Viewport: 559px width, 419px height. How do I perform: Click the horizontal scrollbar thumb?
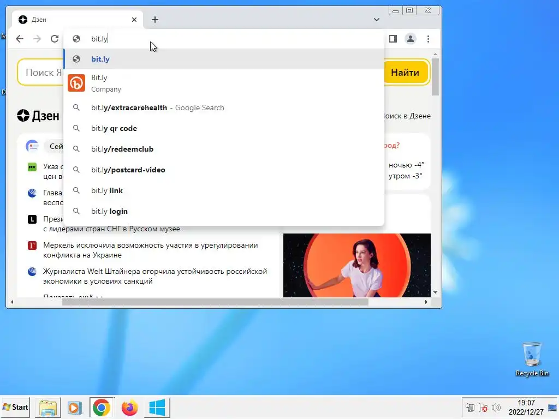pos(215,302)
